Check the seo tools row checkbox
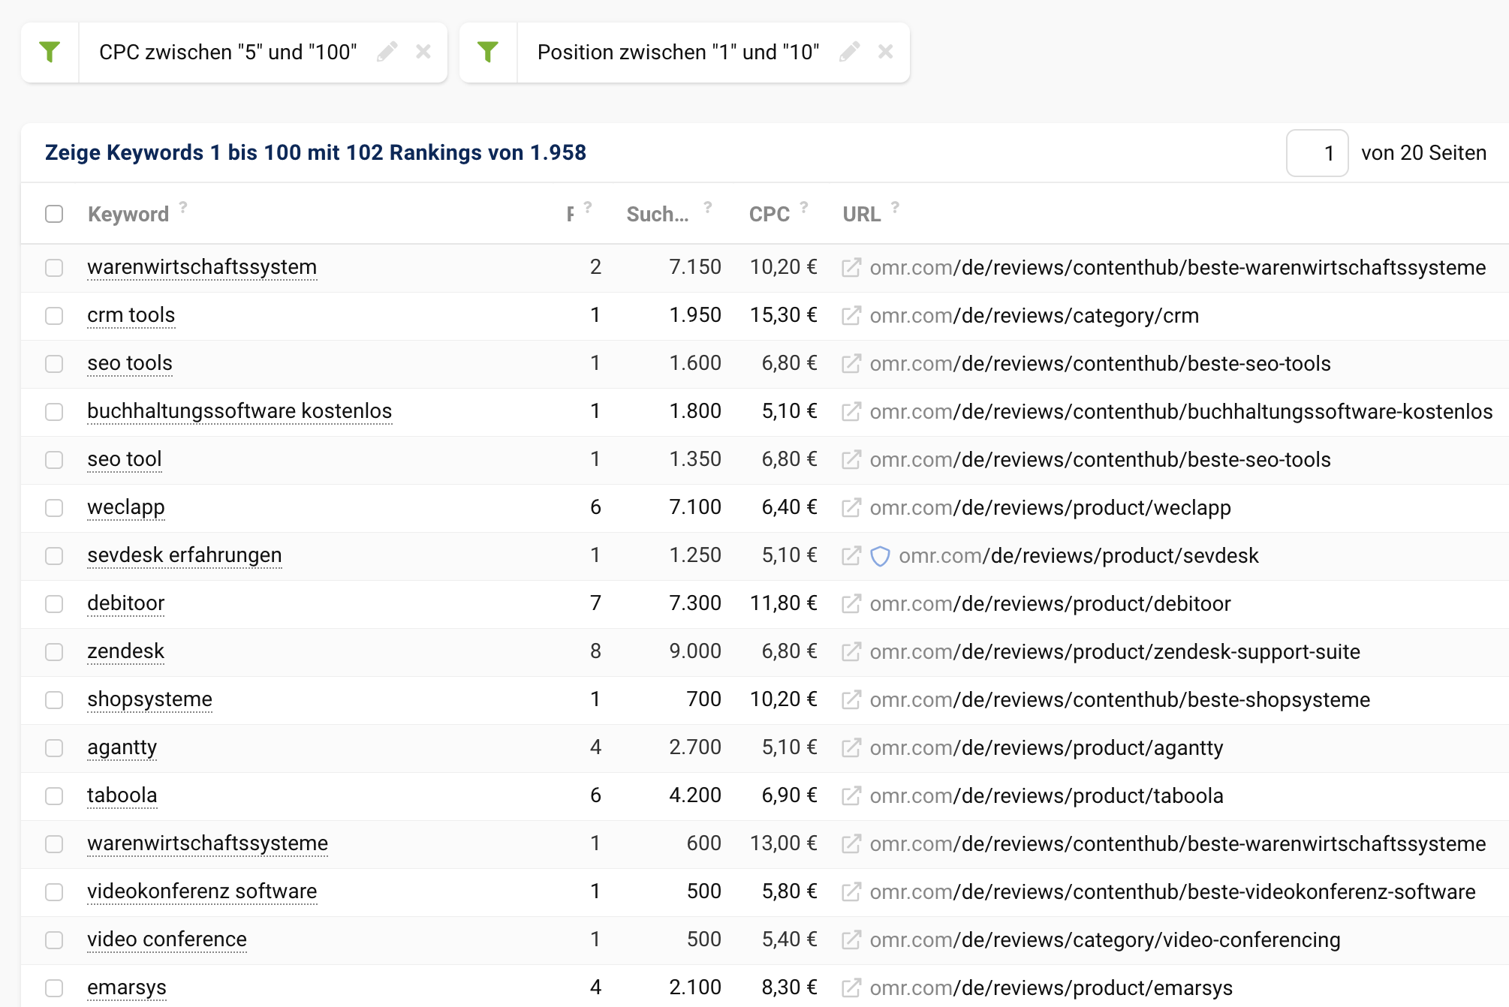 (x=54, y=364)
